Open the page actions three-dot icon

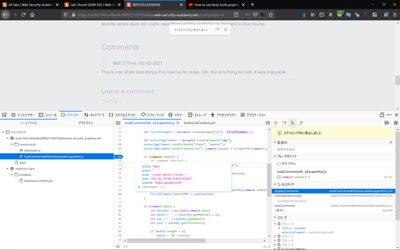pyautogui.click(x=247, y=15)
